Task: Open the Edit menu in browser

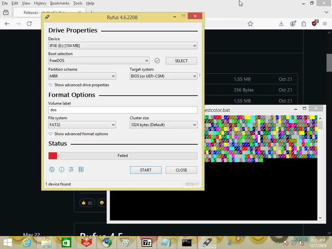Action: 15,3
